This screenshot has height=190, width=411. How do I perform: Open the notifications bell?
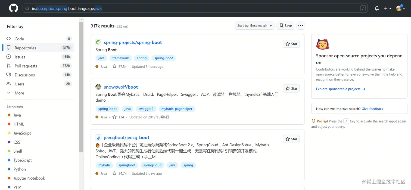click(377, 8)
